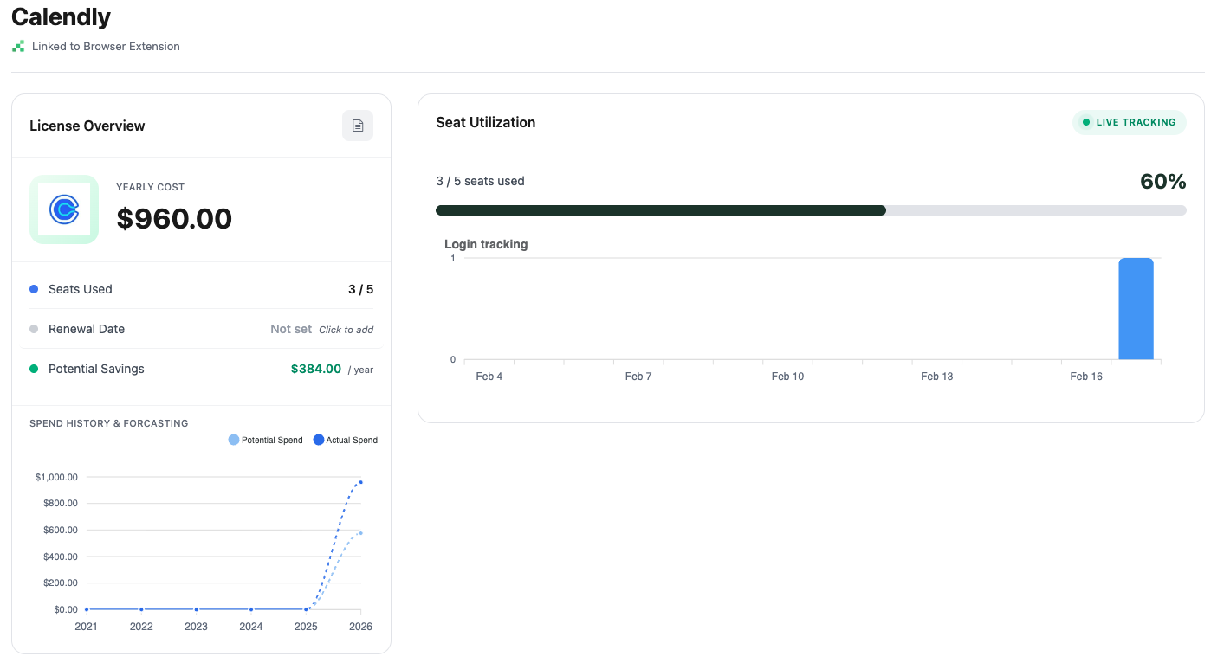Select the Seat Utilization panel header
This screenshot has width=1211, height=663.
[485, 122]
